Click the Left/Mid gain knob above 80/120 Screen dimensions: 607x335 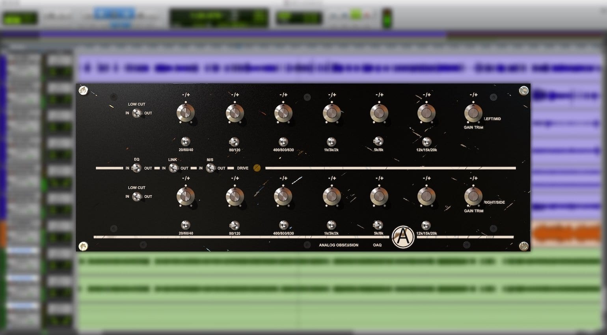click(x=235, y=113)
